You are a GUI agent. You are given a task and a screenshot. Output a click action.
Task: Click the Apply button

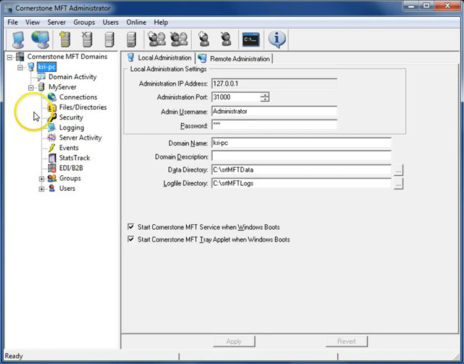click(x=234, y=341)
